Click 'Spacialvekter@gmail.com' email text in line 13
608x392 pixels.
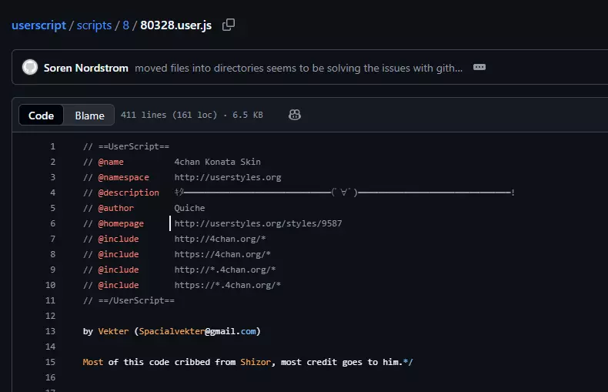198,331
